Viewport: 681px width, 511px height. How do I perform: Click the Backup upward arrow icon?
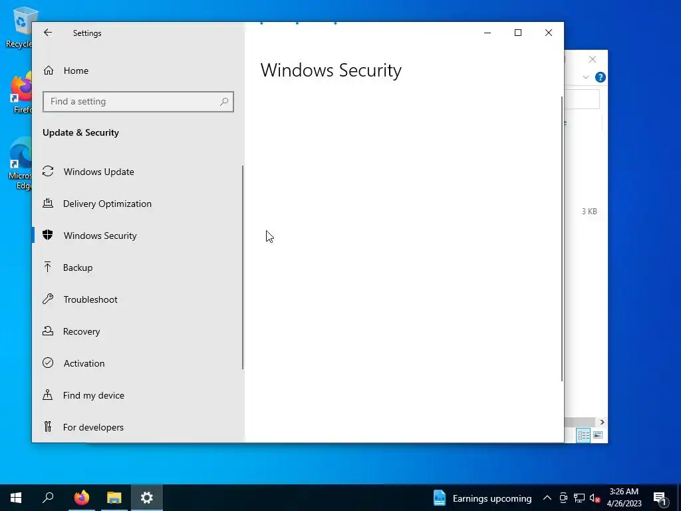(48, 267)
